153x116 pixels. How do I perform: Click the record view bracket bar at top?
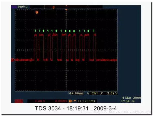coord(66,7)
